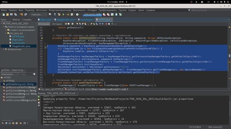
Task: Click the memory usage bar 339.8/491.0MB
Action: tap(92, 14)
